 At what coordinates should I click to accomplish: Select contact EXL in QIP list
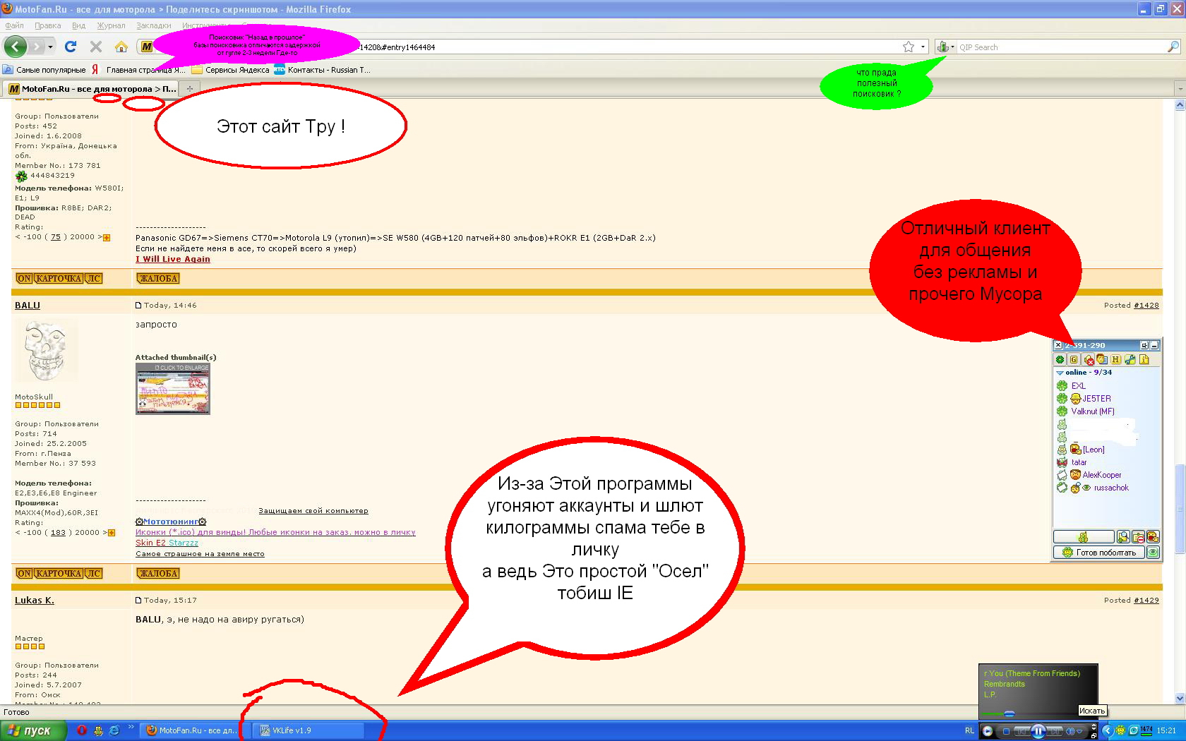[1078, 386]
